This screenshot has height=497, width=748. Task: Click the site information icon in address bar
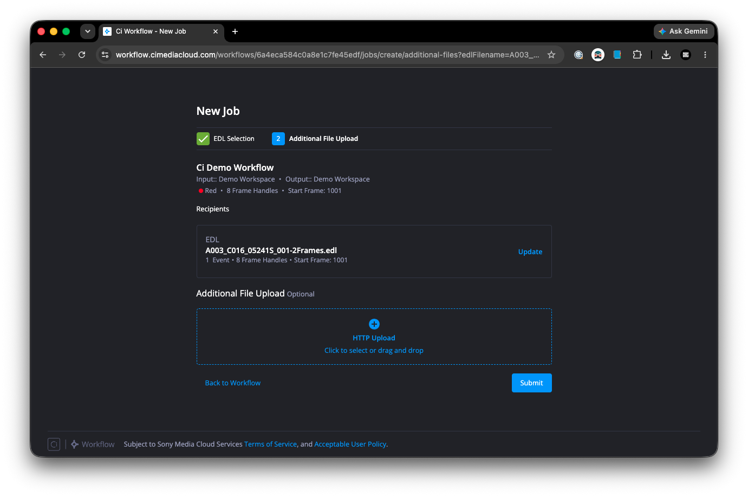pos(106,55)
